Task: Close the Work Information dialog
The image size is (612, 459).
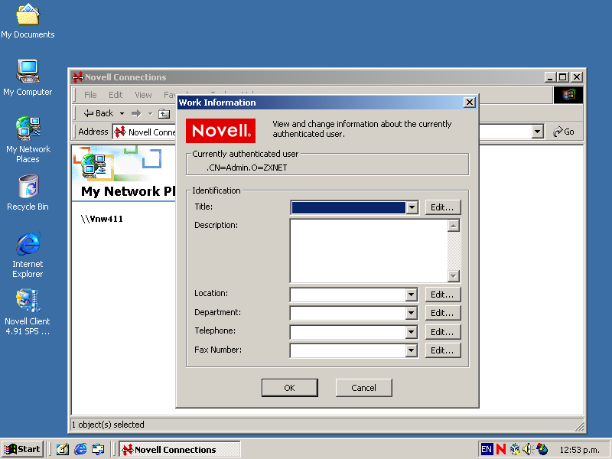Action: coord(470,103)
